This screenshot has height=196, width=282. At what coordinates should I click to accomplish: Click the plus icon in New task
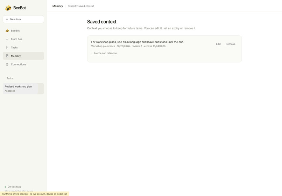point(7,19)
